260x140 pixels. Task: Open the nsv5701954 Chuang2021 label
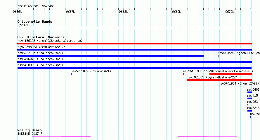tap(239, 83)
